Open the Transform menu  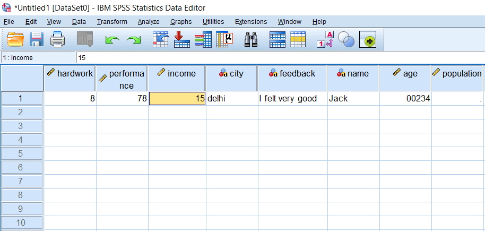[112, 22]
